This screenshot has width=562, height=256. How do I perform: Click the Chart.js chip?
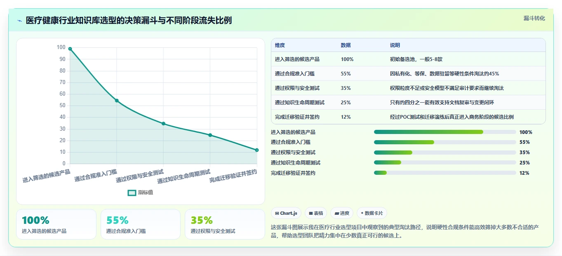286,213
